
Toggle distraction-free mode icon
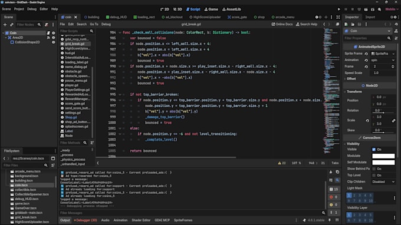point(338,17)
